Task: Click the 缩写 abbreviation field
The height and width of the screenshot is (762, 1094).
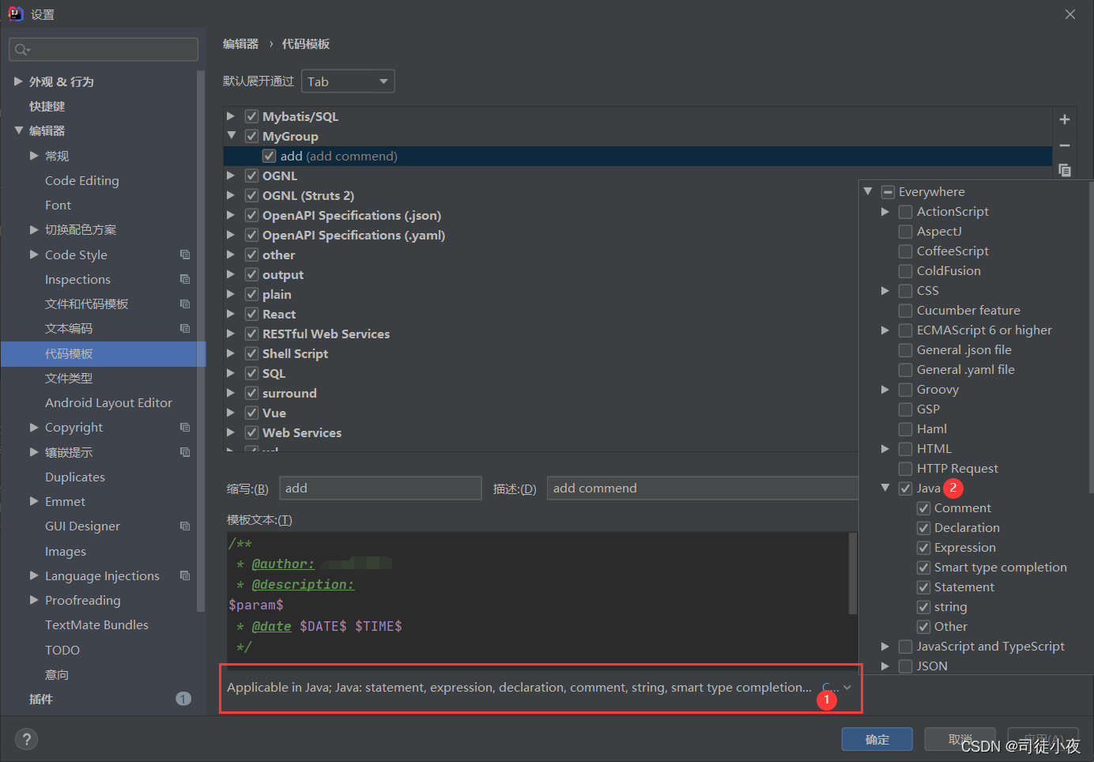Action: point(381,488)
